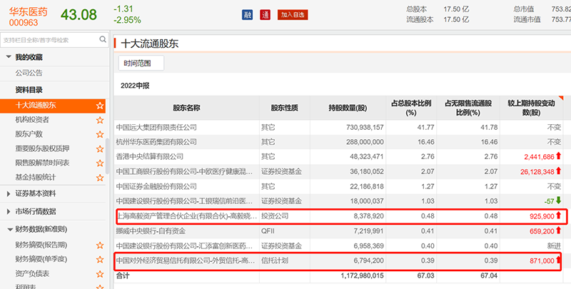Toggle favorite star for 股东户数
Viewport: 571px width, 289px height.
click(100, 134)
